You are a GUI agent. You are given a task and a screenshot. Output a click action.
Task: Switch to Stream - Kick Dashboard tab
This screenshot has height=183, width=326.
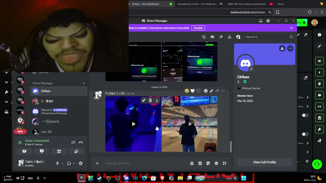point(151,4)
